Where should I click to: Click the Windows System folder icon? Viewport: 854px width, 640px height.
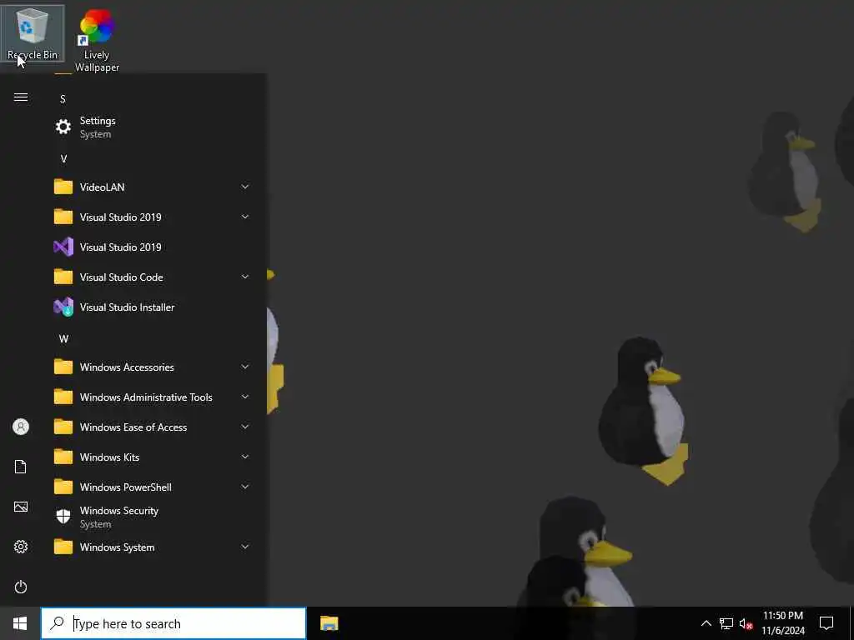[63, 547]
